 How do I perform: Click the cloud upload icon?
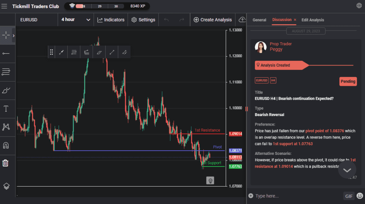[242, 20]
